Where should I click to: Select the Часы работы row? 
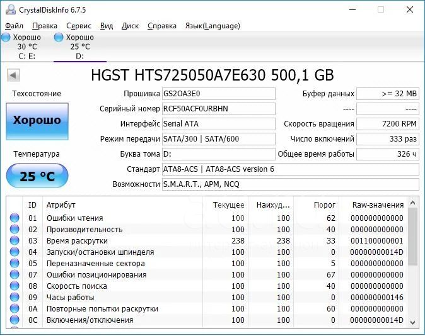(x=207, y=298)
